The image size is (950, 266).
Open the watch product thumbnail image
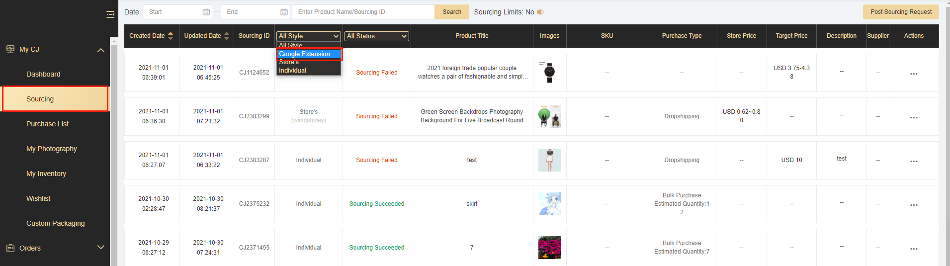click(549, 73)
